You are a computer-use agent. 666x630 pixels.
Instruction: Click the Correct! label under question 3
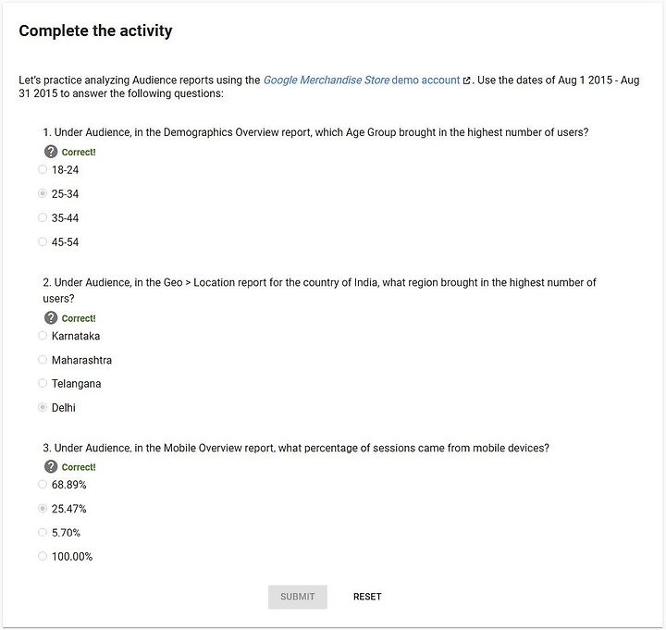[x=79, y=467]
